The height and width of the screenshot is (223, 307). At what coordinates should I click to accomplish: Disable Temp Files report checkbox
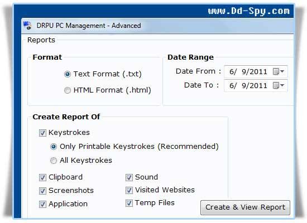(x=129, y=203)
